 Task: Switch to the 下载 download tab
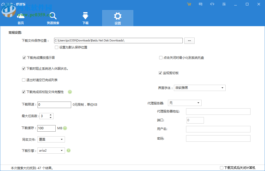[85, 18]
